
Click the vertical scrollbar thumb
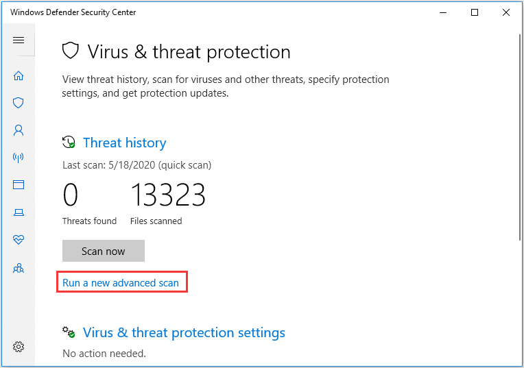(x=520, y=137)
